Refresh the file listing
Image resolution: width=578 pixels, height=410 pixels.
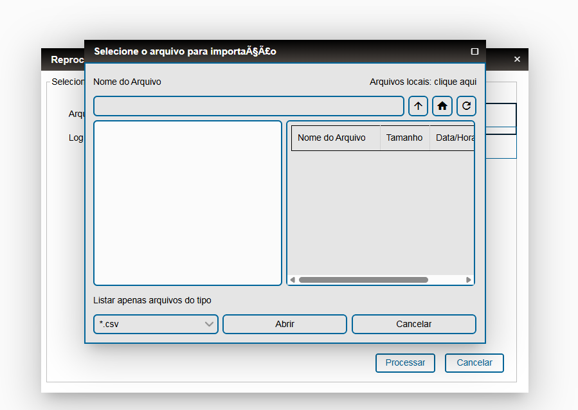tap(466, 106)
